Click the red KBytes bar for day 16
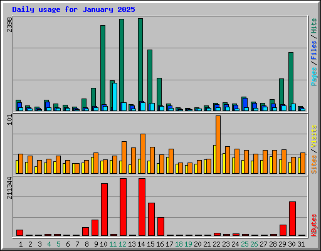The width and height of the screenshot is (321, 251). tap(160, 227)
